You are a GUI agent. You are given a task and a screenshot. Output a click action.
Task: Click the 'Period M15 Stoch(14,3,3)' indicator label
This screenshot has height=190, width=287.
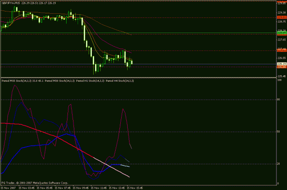(17, 81)
